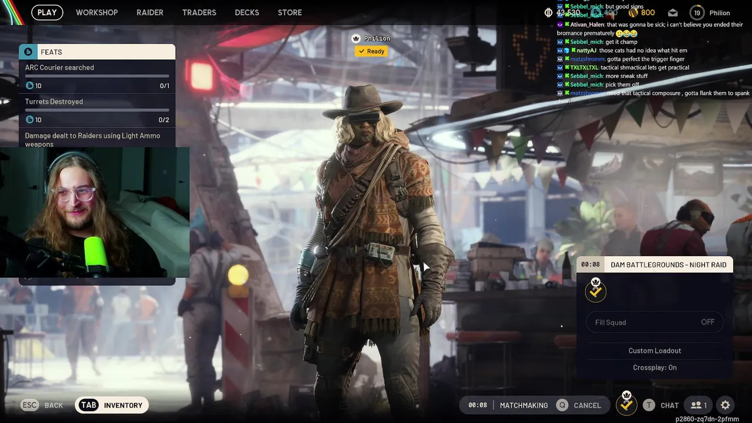Viewport: 752px width, 423px height.
Task: Click the coin currency icon beside 43,530
Action: point(549,12)
